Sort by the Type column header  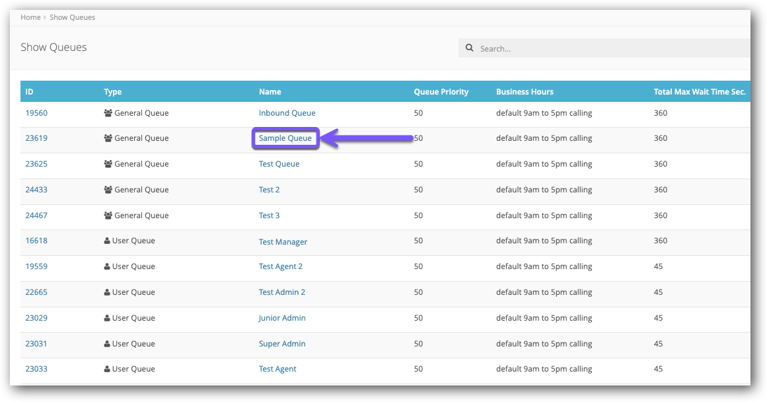112,92
